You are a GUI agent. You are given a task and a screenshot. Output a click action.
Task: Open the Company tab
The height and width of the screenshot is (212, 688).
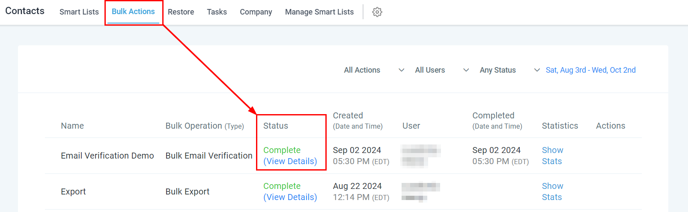tap(256, 12)
